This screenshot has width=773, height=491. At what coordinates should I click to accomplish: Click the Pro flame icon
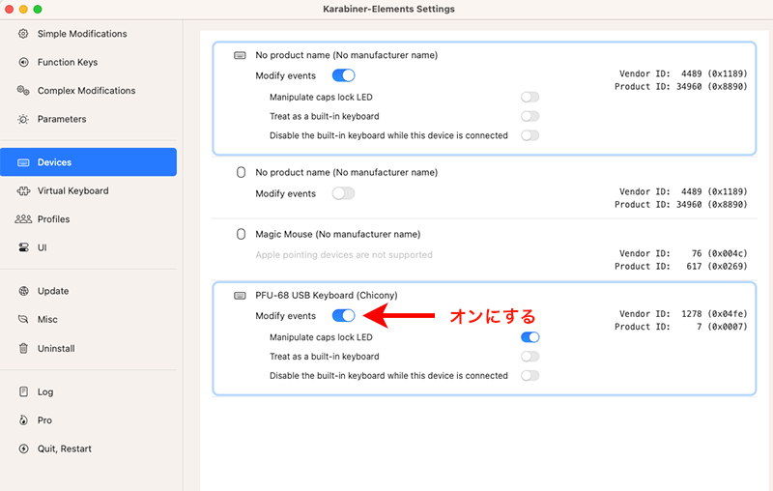pyautogui.click(x=23, y=420)
